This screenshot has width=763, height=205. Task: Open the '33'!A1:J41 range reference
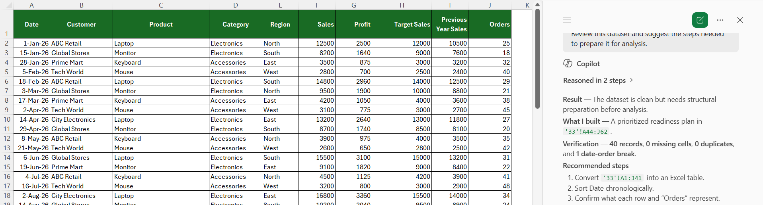(x=622, y=178)
